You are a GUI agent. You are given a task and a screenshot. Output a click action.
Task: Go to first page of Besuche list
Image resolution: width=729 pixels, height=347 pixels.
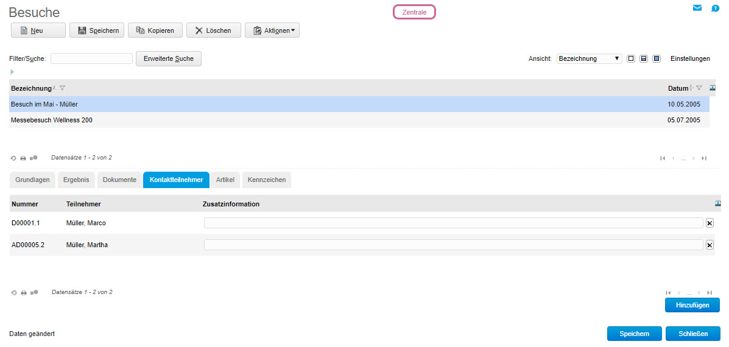[x=663, y=158]
